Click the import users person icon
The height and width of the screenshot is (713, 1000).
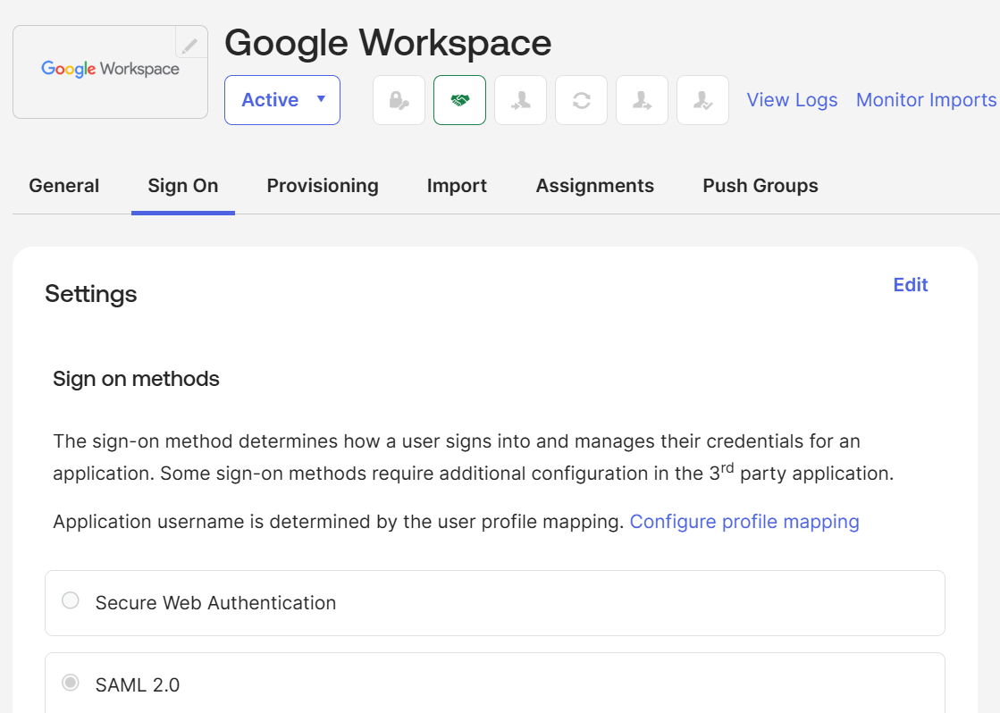[520, 100]
